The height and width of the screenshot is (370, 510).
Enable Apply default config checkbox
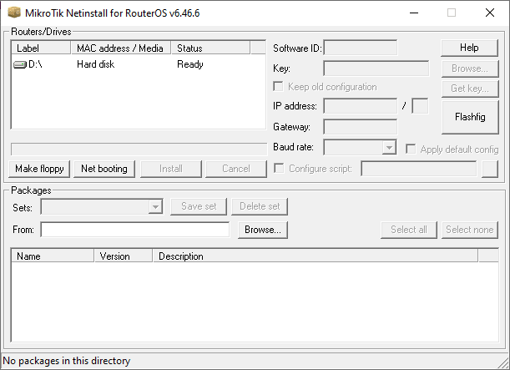tap(411, 149)
